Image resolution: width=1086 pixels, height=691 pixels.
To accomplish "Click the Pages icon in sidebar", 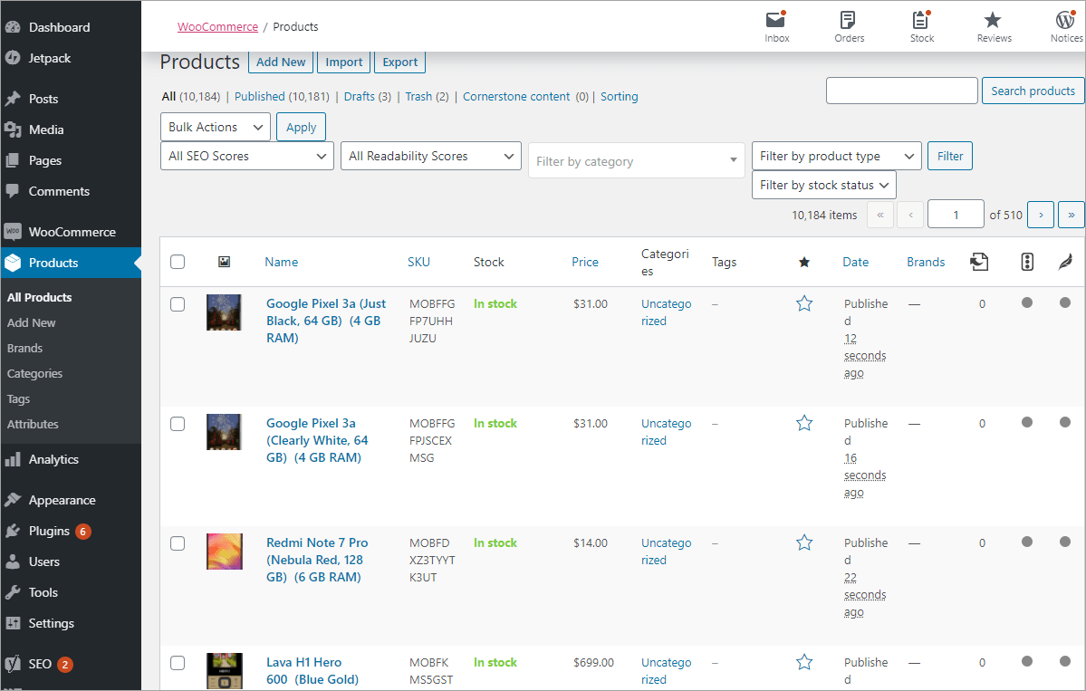I will (13, 160).
